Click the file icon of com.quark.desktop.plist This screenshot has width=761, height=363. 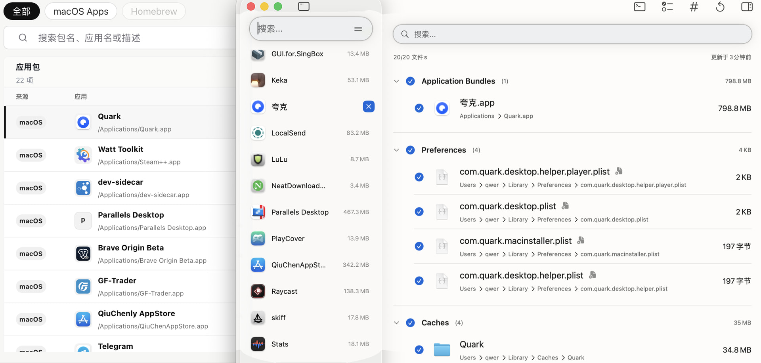coord(442,212)
